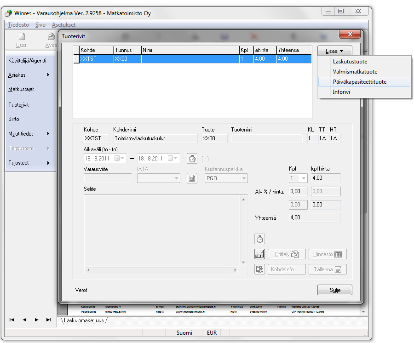Click the building blocks icon left of Erittely

tap(259, 254)
